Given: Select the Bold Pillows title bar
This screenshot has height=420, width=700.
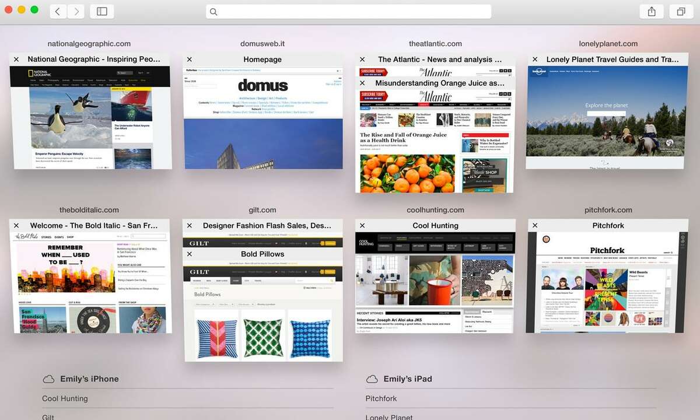Looking at the screenshot, I should click(x=262, y=254).
